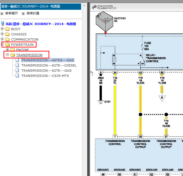Click the T15 22 YL wire label
Image resolution: width=183 pixels, height=176 pixels.
[x=115, y=80]
